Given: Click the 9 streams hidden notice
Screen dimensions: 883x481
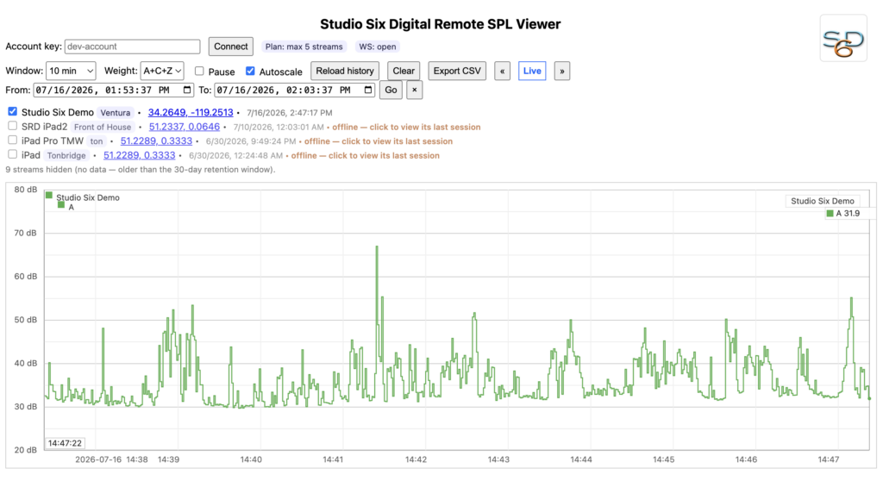Looking at the screenshot, I should coord(141,170).
